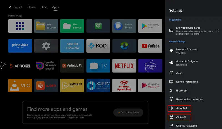Click the refresh icon next to AutoStart
222x129 pixels.
coord(171,108)
